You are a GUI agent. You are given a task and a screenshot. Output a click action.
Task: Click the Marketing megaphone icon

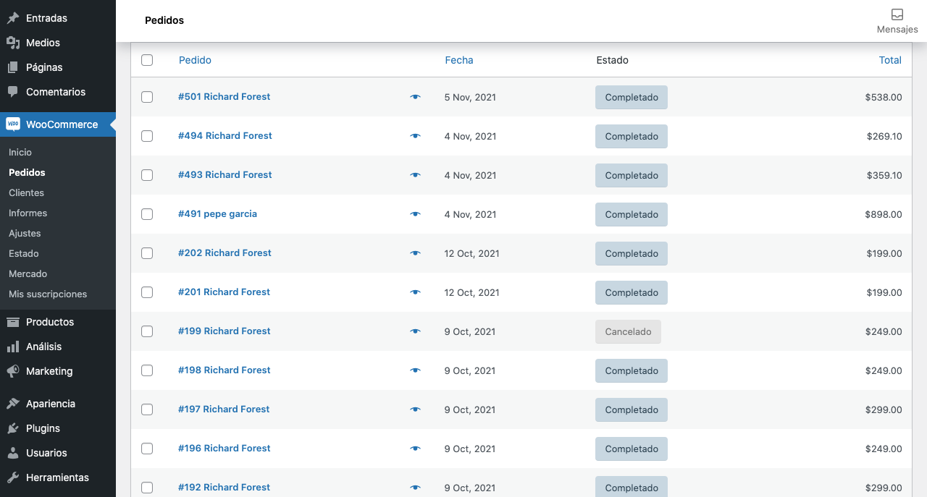13,371
